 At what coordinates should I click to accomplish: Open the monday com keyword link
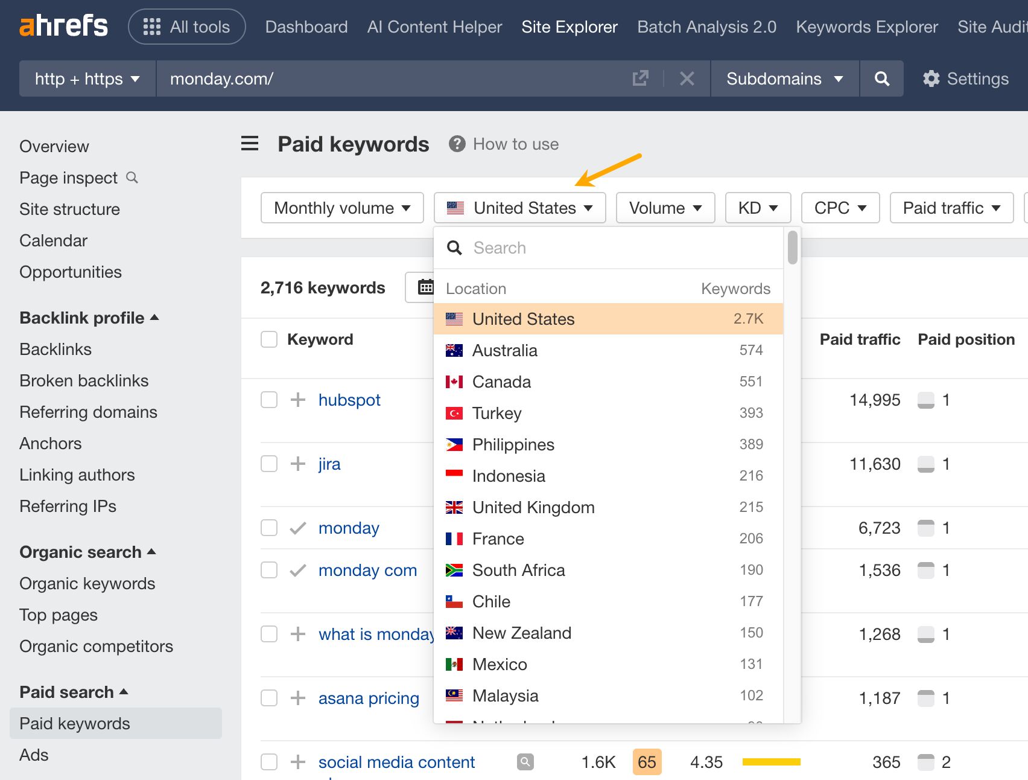click(x=367, y=570)
